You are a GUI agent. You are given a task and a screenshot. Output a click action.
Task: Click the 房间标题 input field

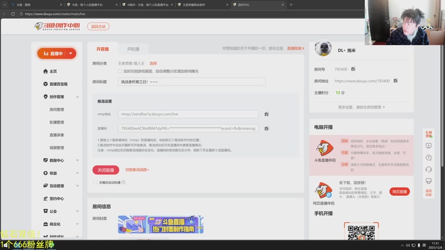(192, 82)
